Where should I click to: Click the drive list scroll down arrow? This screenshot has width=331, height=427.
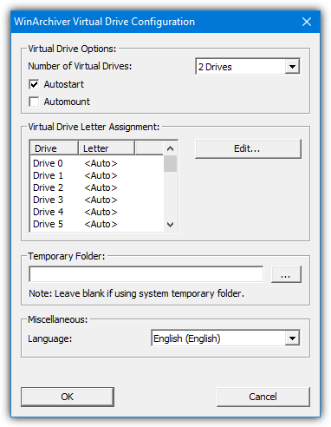[x=170, y=225]
